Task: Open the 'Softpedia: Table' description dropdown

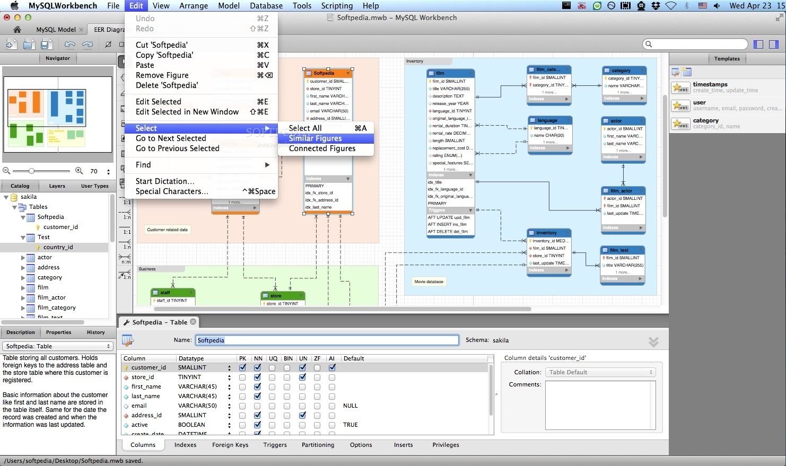Action: (57, 346)
